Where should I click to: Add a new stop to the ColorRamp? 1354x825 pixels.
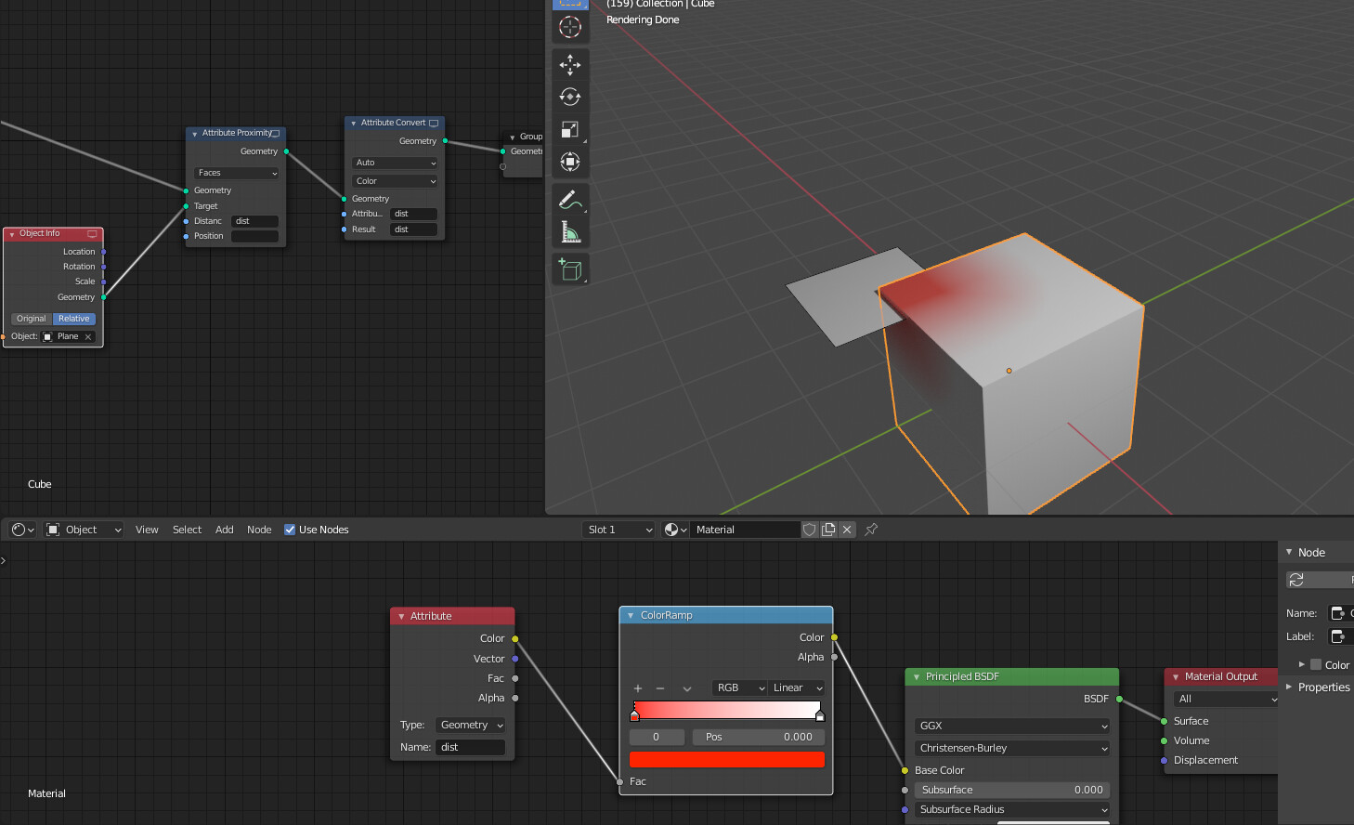point(638,687)
